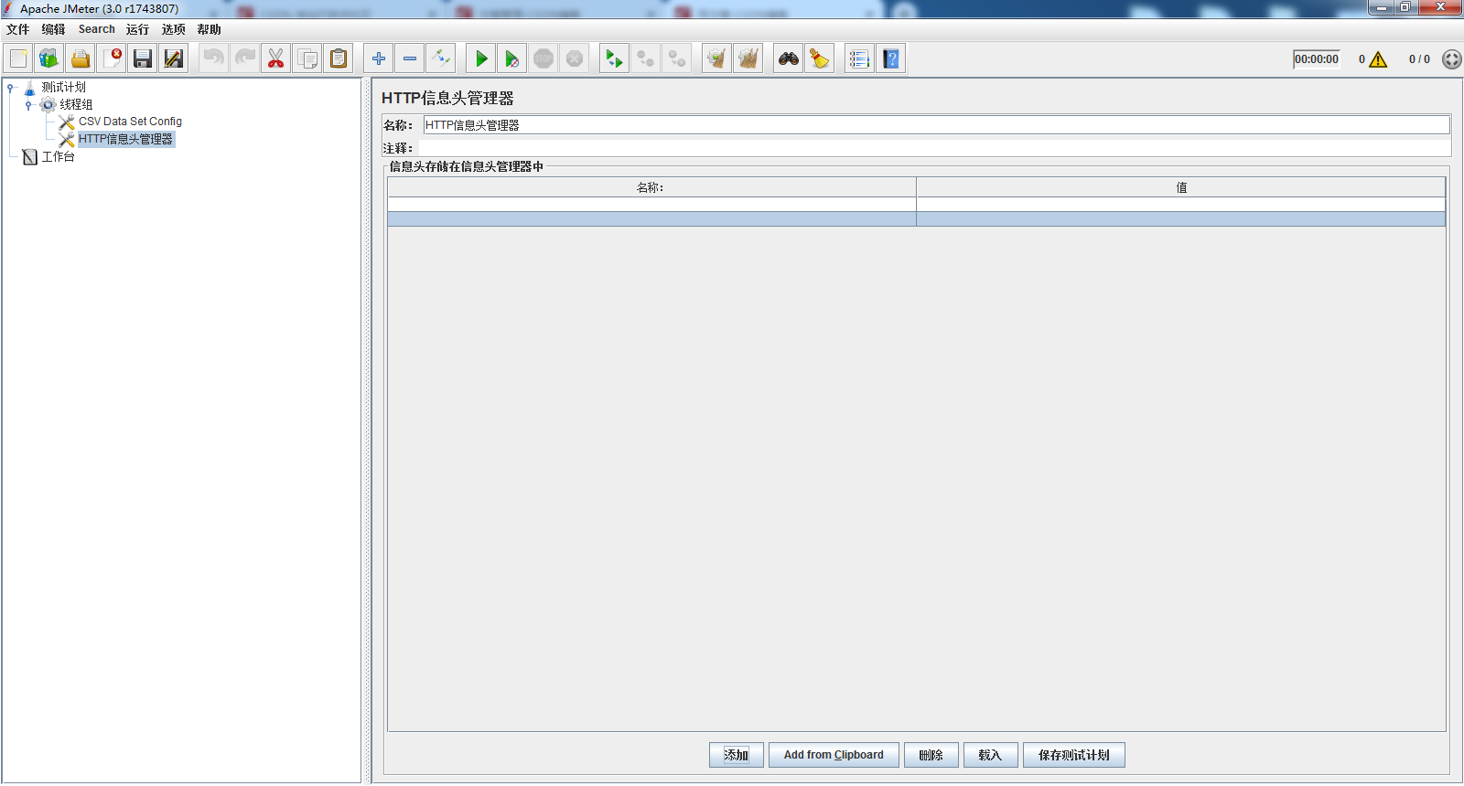Image resolution: width=1464 pixels, height=786 pixels.
Task: Select HTTP信息头管理器 tree node
Action: [125, 139]
